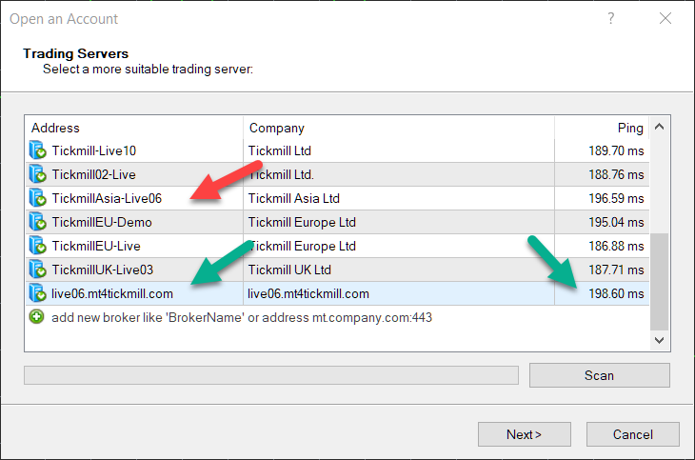Click the server icon beside TickmillEU-Demo
695x460 pixels.
(38, 222)
